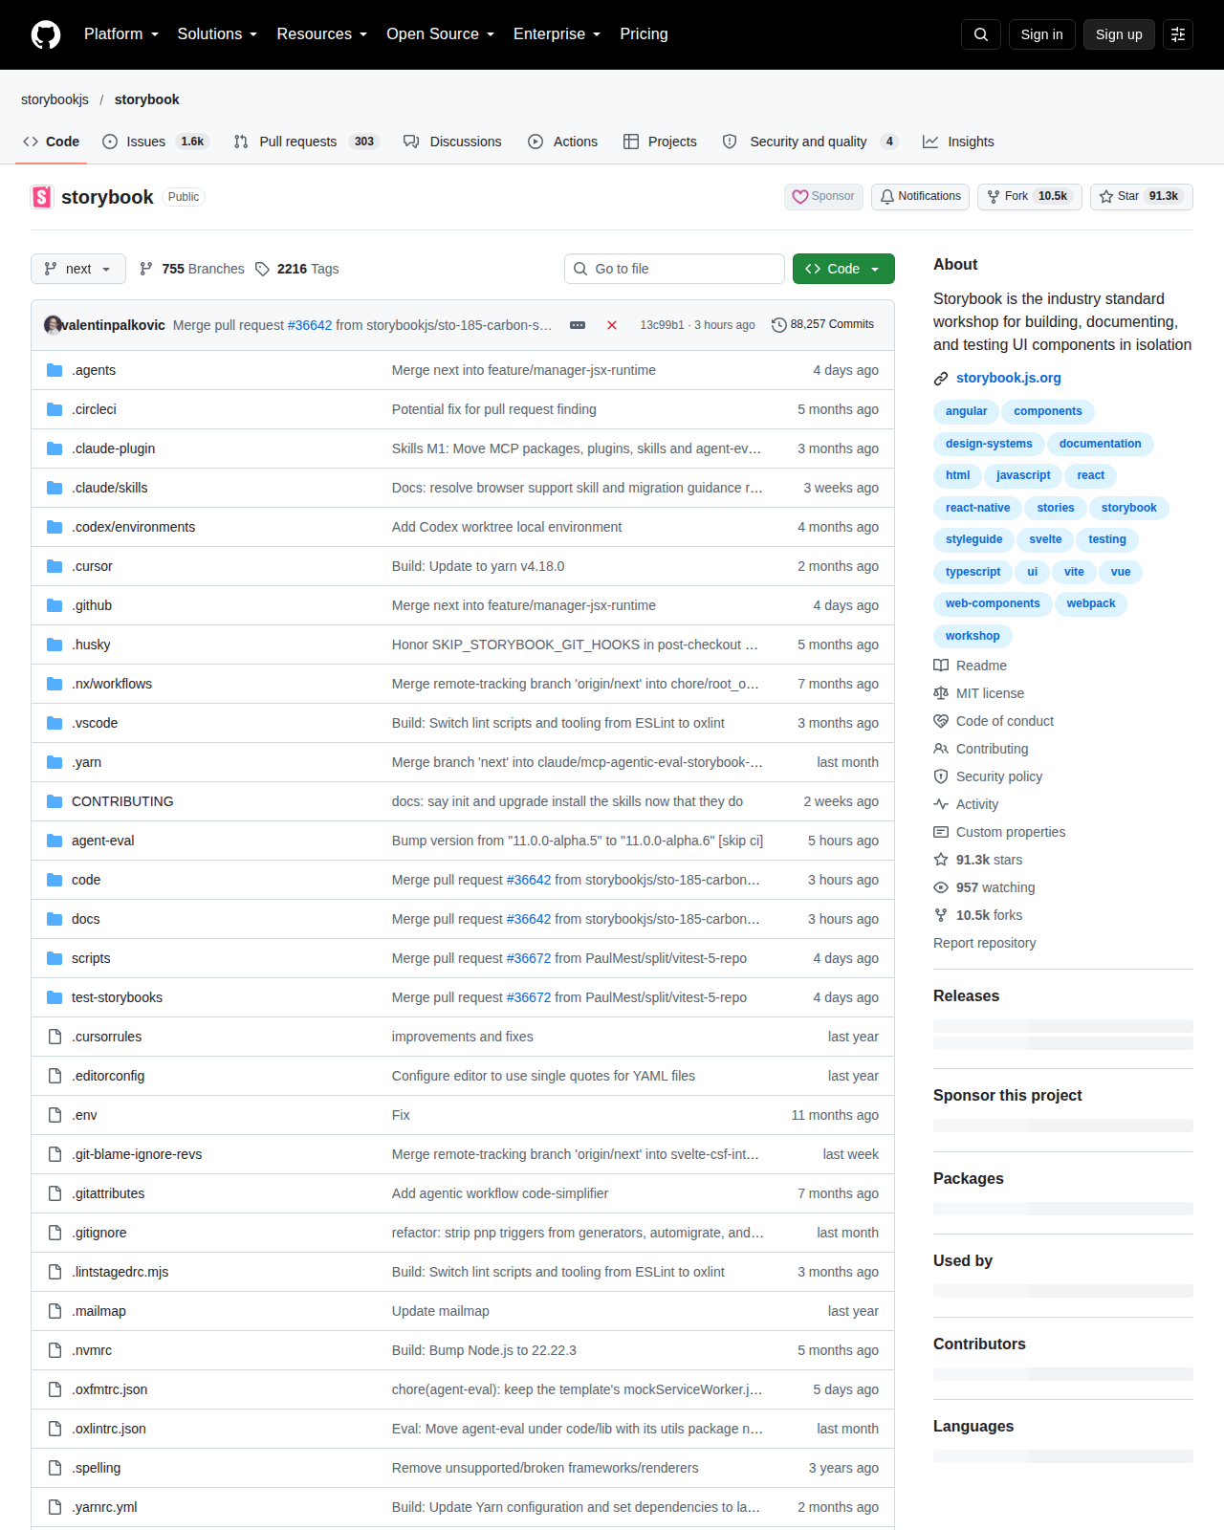The width and height of the screenshot is (1224, 1530).
Task: Click Sign in button
Action: click(1042, 34)
